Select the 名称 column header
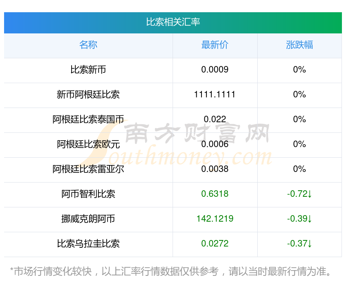Screen dimensions: 346x284 [88, 45]
